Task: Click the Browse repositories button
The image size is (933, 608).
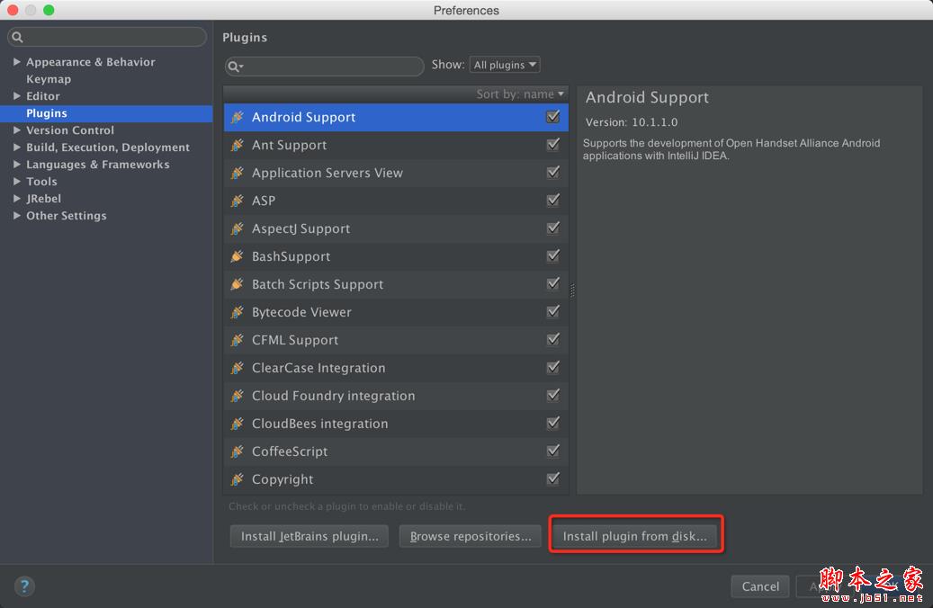Action: point(471,536)
